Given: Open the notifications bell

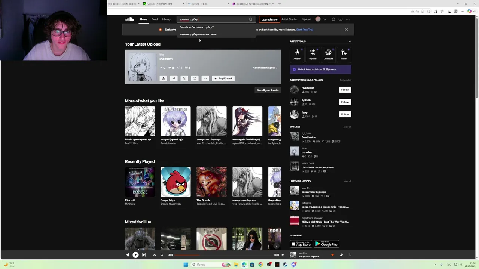Looking at the screenshot, I should (x=333, y=19).
